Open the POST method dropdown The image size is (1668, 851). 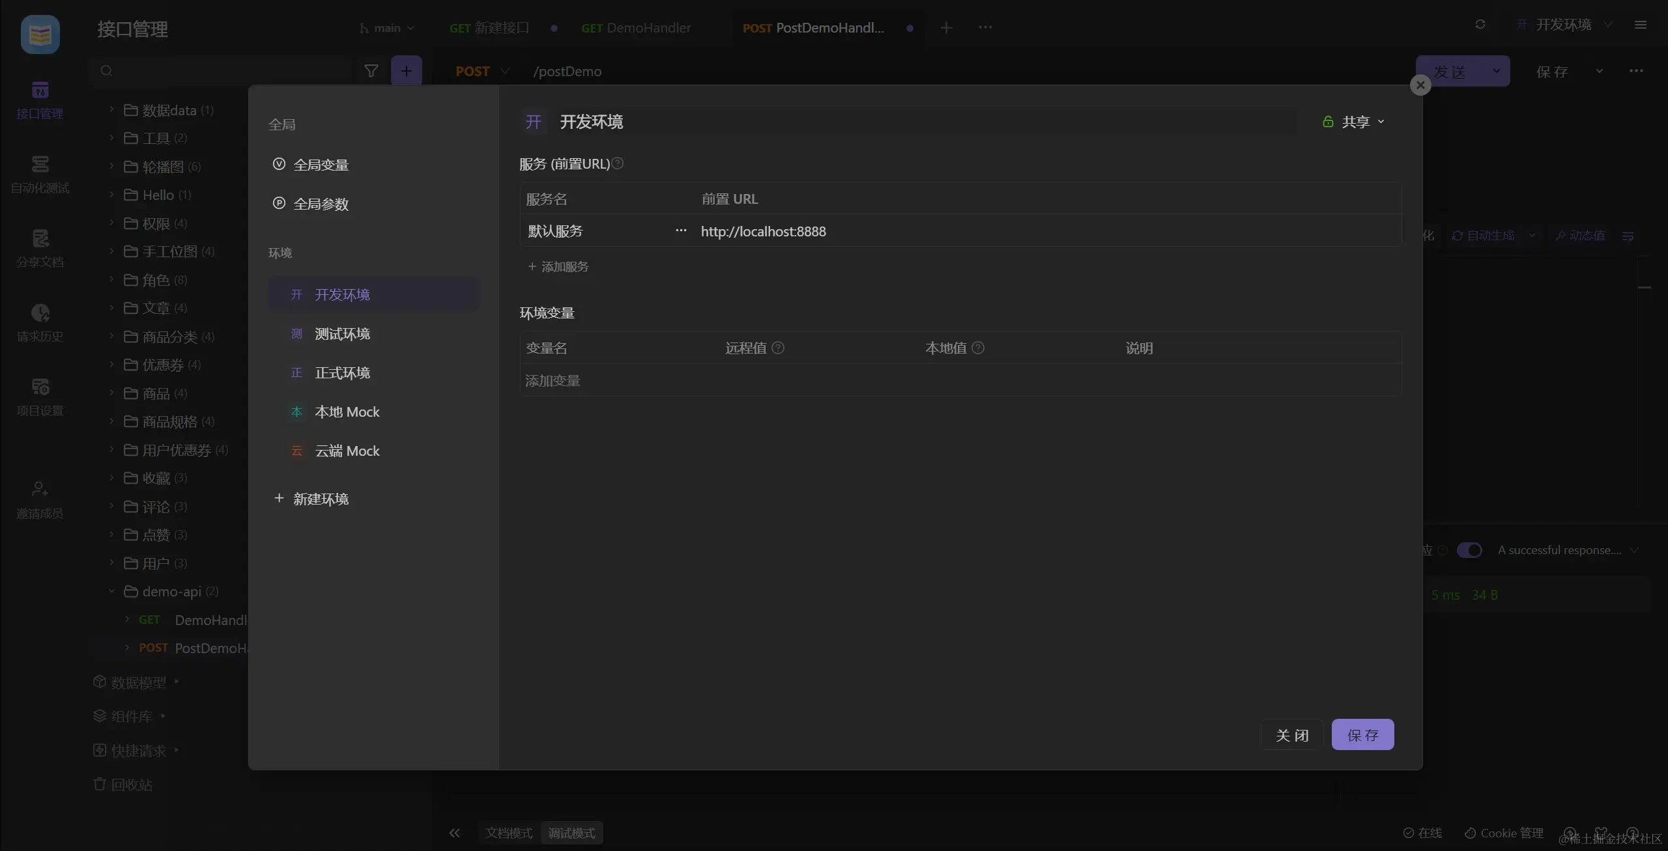(482, 71)
